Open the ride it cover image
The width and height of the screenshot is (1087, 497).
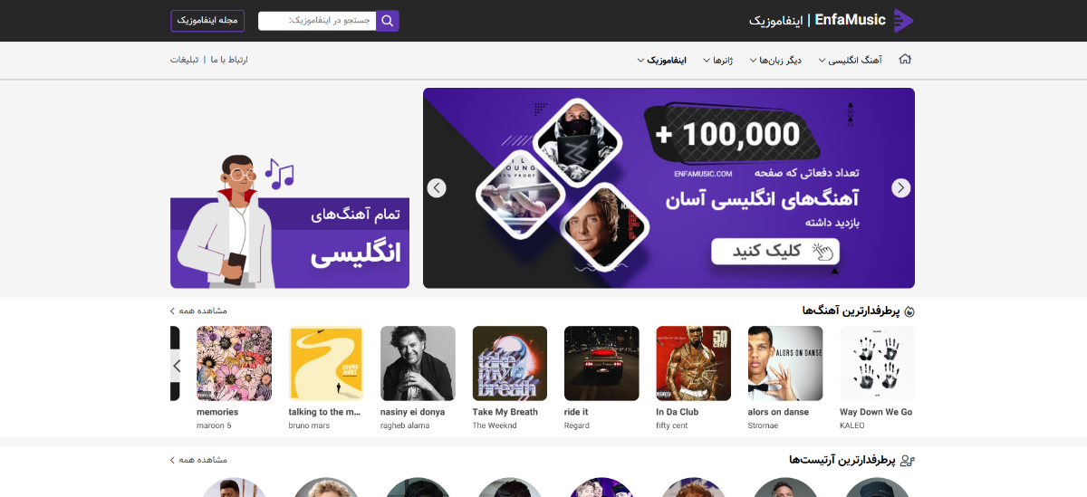tap(601, 363)
